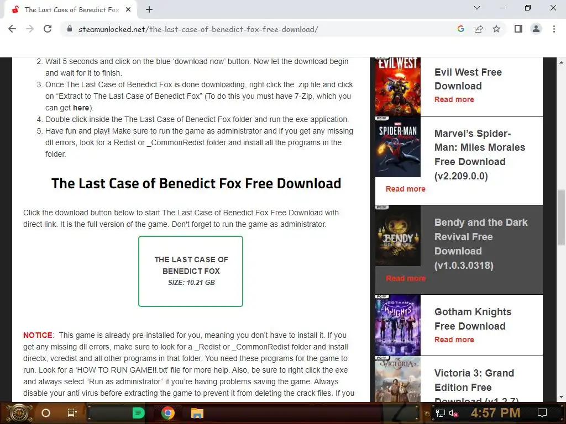Open a new browser tab
The width and height of the screenshot is (566, 424).
(x=149, y=10)
